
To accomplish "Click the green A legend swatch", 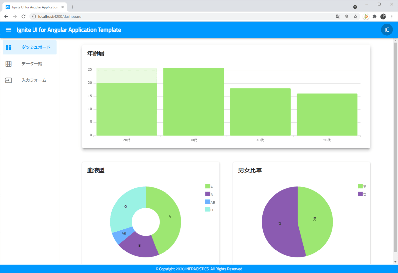I will pyautogui.click(x=208, y=186).
